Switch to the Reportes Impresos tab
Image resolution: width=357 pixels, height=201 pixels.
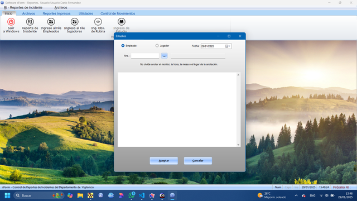56,13
